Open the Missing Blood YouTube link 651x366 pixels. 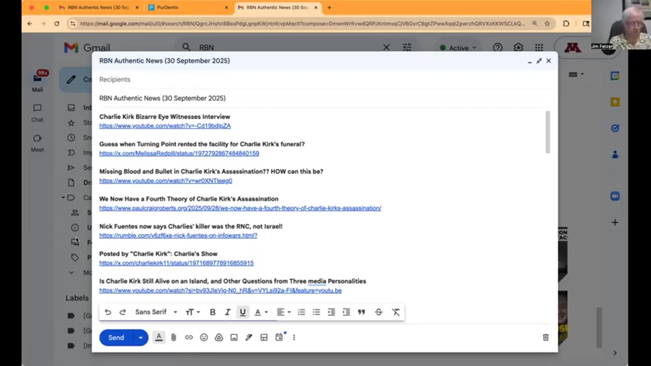click(x=165, y=181)
